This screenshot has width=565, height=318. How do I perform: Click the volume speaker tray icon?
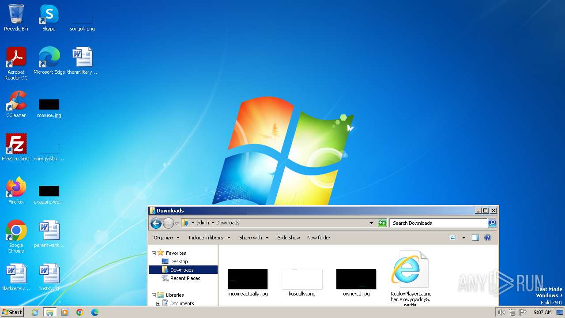(501, 312)
